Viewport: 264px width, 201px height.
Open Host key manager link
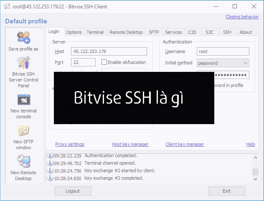[130, 144]
